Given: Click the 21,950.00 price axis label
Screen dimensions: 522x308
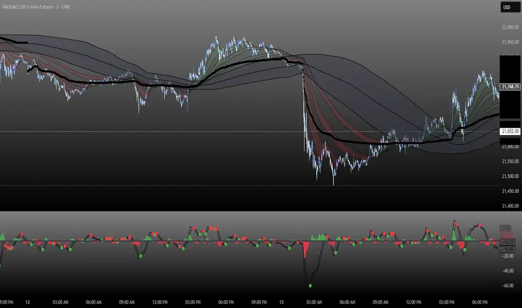Looking at the screenshot, I should 510,42.
